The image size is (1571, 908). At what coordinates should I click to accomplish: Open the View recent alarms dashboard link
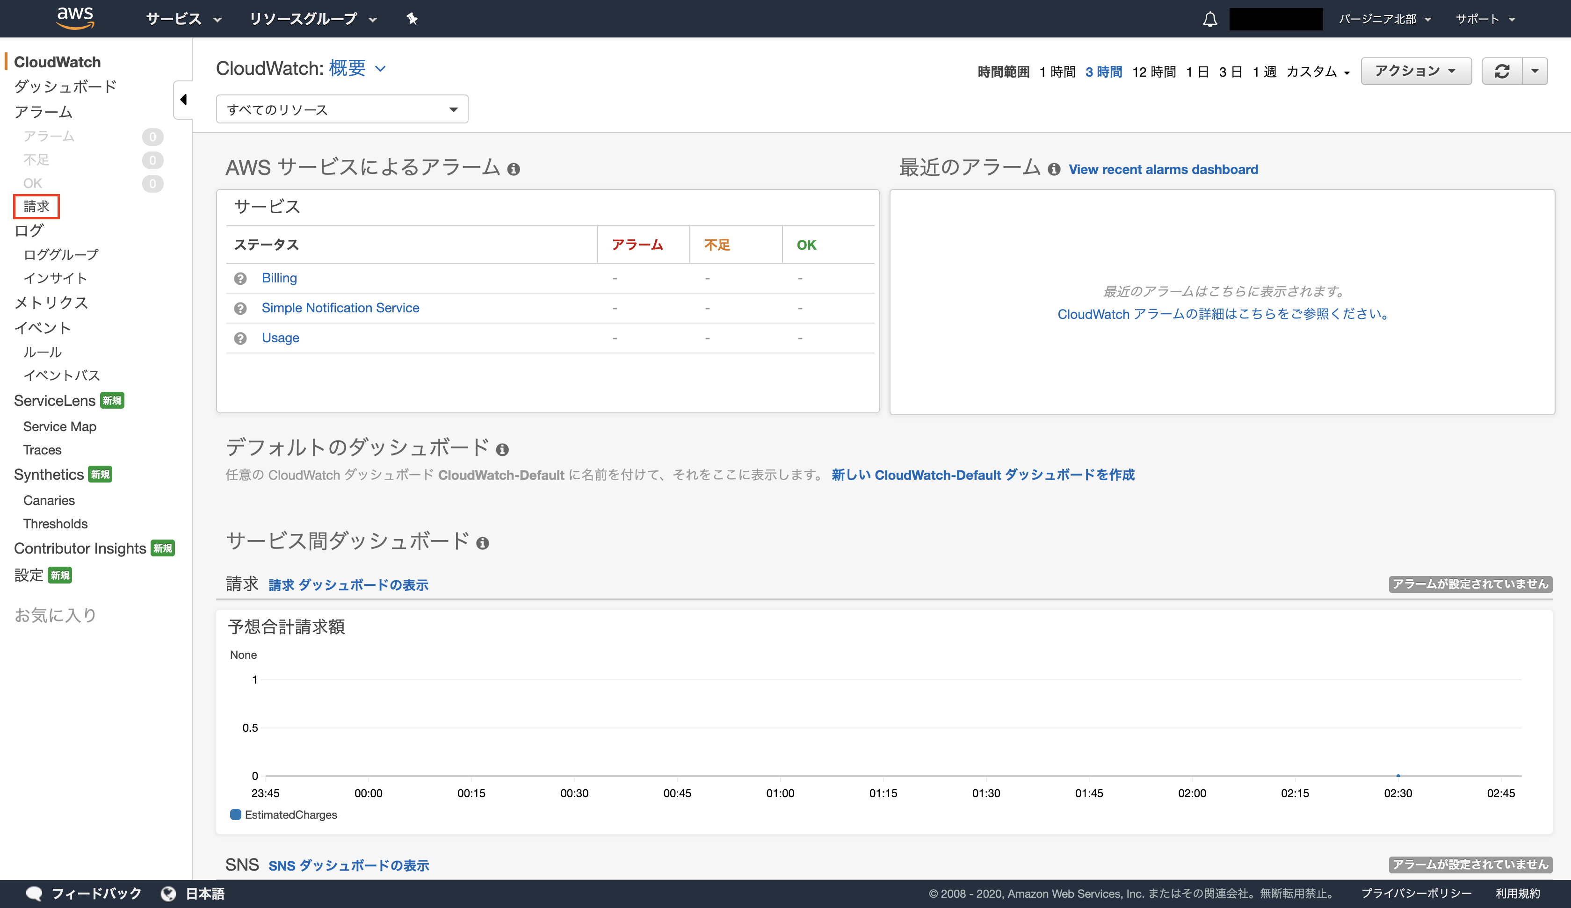click(1163, 169)
